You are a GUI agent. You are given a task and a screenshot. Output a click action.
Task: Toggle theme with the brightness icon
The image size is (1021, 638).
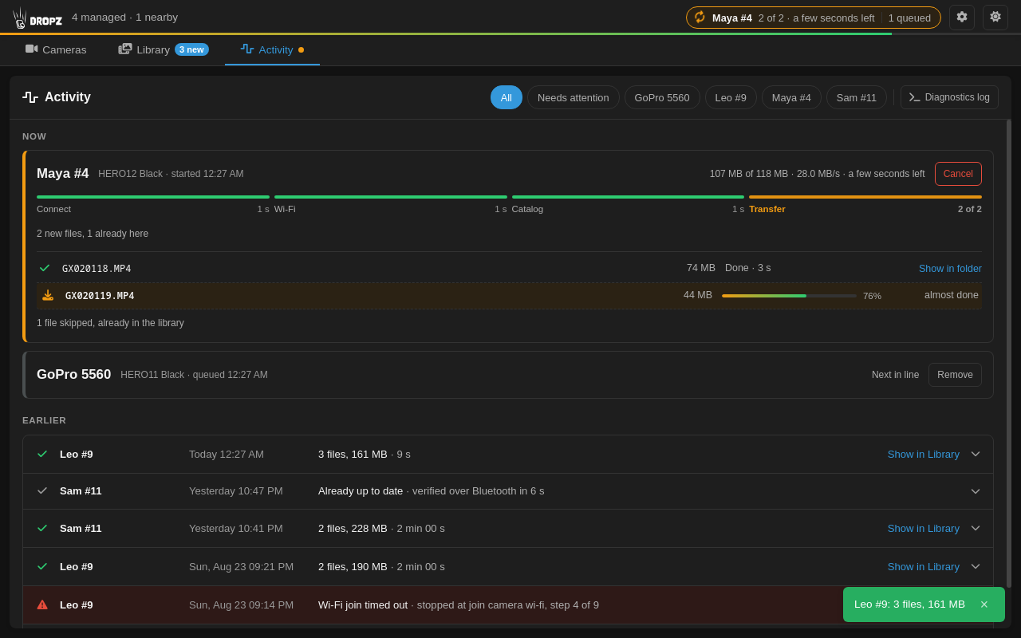995,18
